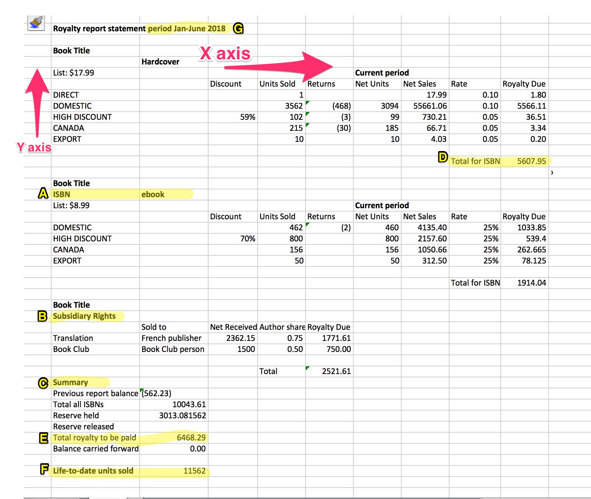
Task: Click the small arrow marker below Total for ISBN
Action: point(552,172)
